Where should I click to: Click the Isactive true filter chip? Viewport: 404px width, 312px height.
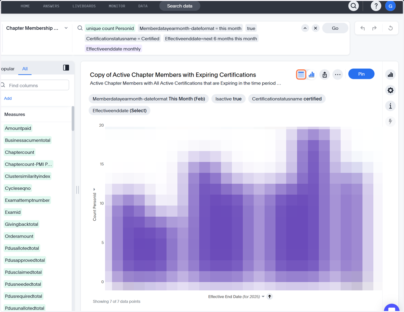click(229, 99)
